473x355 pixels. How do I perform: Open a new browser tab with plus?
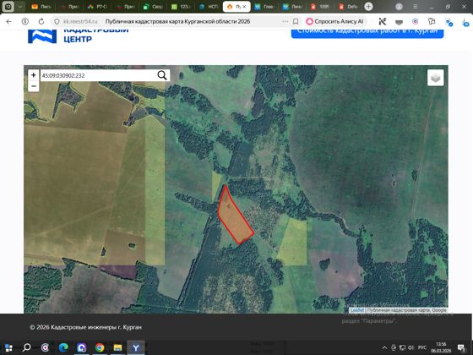[x=368, y=7]
